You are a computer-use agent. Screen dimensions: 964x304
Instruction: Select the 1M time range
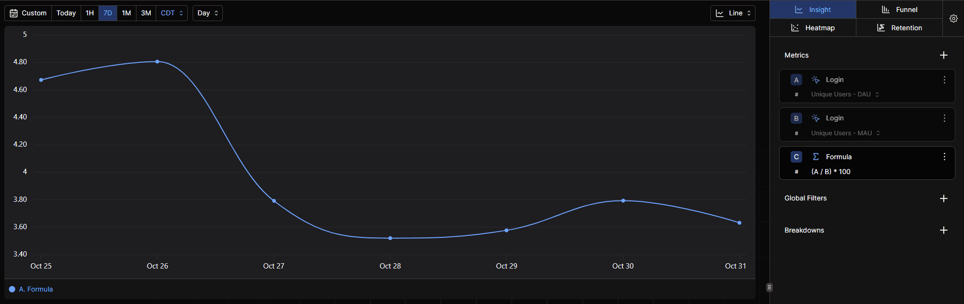point(126,13)
